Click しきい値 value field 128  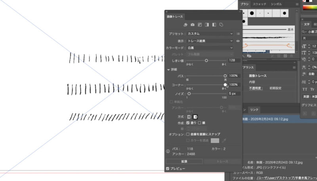pos(234,60)
